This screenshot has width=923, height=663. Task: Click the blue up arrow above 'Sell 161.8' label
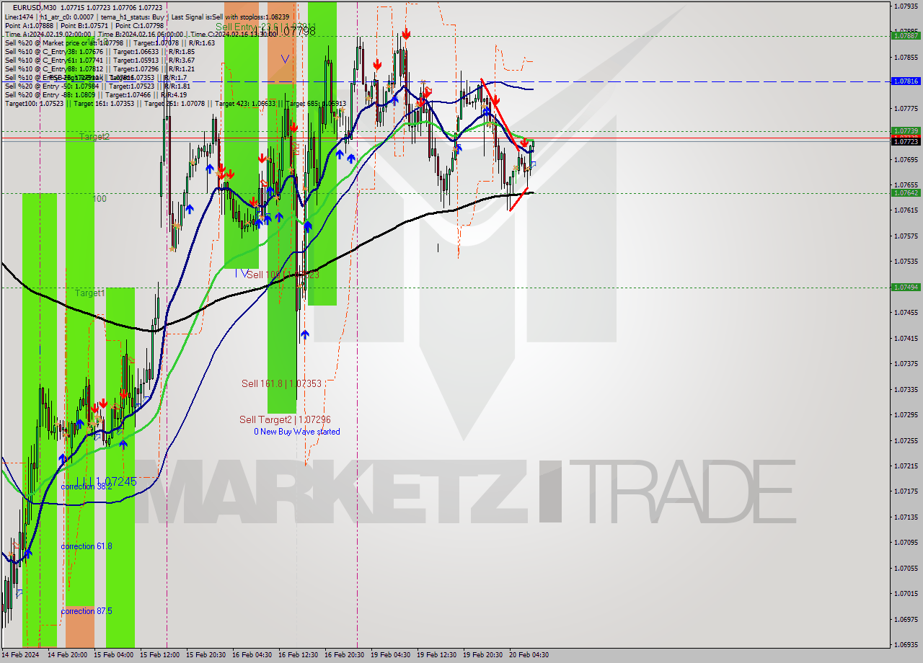point(305,334)
